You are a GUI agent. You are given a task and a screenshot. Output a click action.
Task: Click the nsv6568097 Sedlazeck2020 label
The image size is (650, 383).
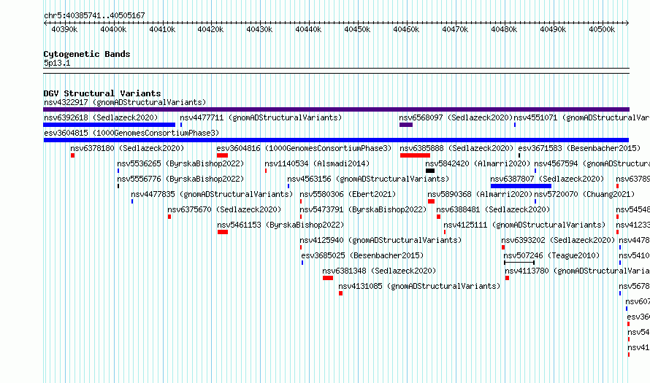(456, 117)
